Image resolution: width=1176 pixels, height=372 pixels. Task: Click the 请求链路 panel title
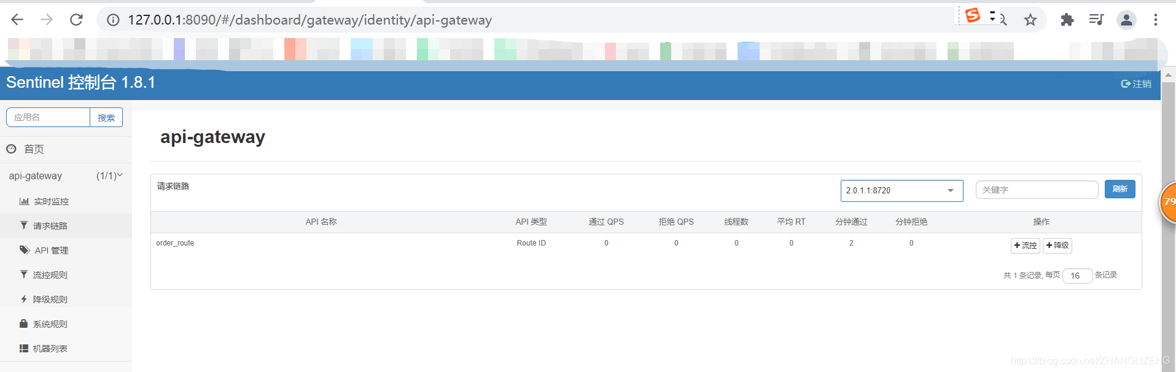tap(173, 186)
